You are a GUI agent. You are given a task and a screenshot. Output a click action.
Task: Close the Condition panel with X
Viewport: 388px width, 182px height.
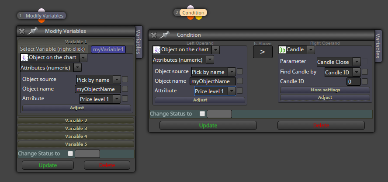tap(154, 35)
